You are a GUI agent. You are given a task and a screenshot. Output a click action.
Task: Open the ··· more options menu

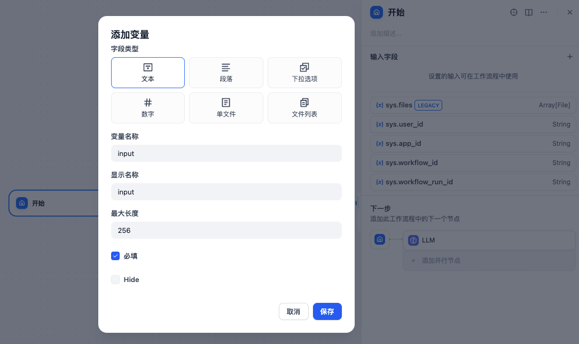pos(543,12)
